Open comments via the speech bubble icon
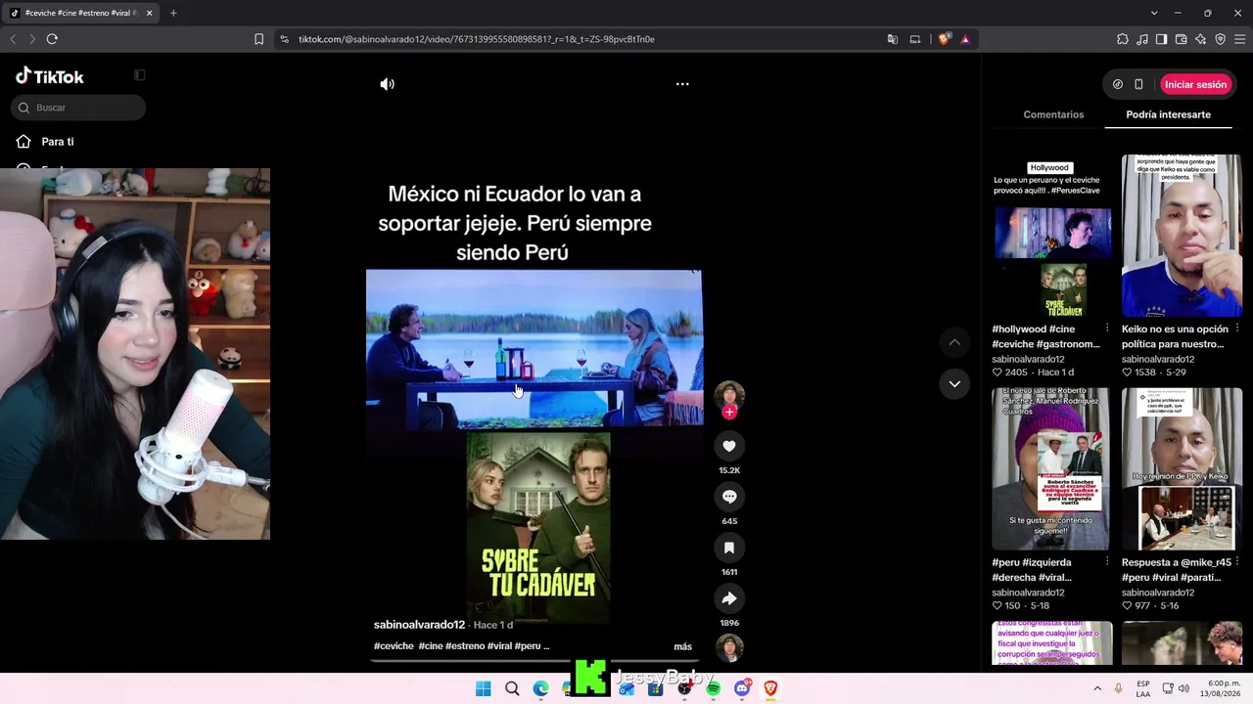1253x704 pixels. pyautogui.click(x=729, y=497)
